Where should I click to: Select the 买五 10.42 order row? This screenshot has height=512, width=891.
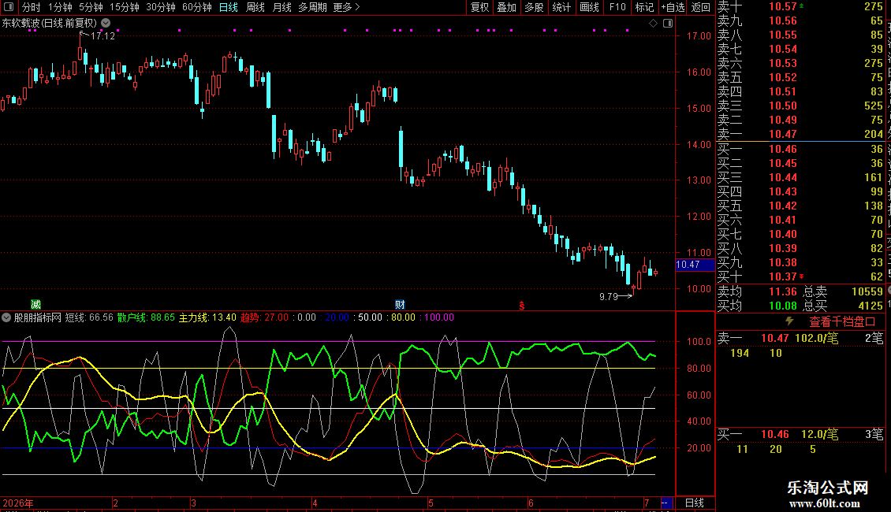(800, 206)
